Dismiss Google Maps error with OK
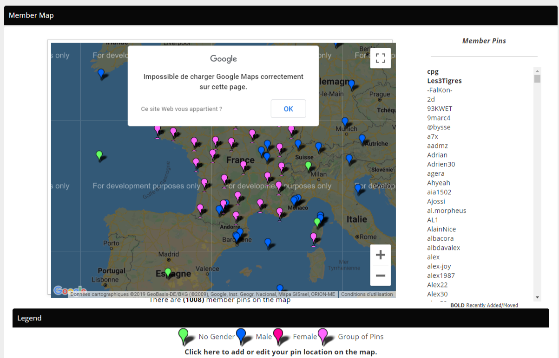The height and width of the screenshot is (358, 559). tap(288, 109)
